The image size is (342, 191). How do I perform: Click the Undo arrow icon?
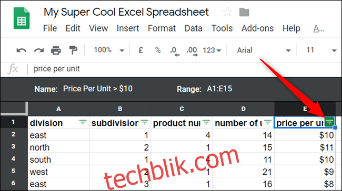pyautogui.click(x=22, y=50)
